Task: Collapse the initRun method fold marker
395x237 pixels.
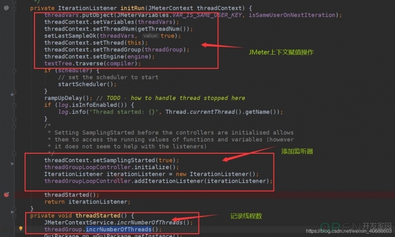Action: point(14,8)
